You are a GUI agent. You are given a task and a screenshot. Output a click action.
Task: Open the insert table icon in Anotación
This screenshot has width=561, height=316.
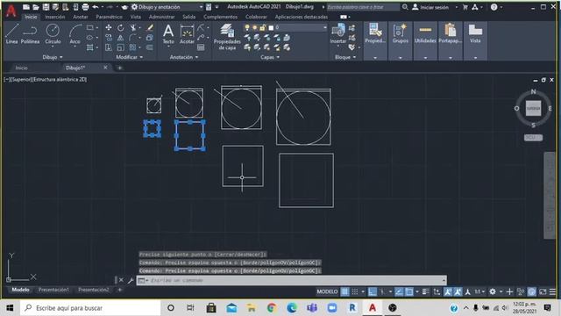click(x=201, y=47)
